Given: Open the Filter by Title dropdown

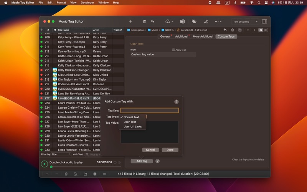Looking at the screenshot, I should point(61,154).
